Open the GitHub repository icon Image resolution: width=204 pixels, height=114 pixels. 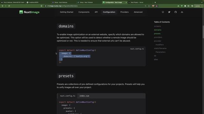point(176,12)
